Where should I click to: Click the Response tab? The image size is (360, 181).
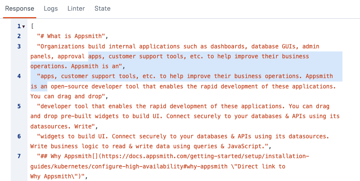[x=19, y=8]
